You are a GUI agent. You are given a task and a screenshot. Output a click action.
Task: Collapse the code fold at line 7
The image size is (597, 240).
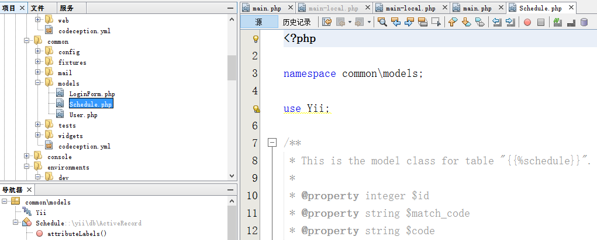271,143
